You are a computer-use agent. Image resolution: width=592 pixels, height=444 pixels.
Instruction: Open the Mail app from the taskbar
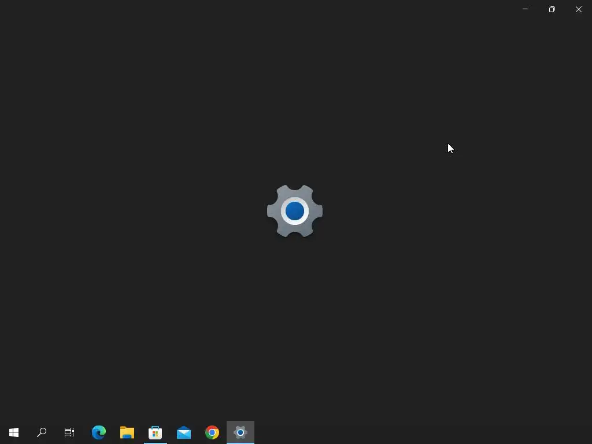tap(184, 432)
